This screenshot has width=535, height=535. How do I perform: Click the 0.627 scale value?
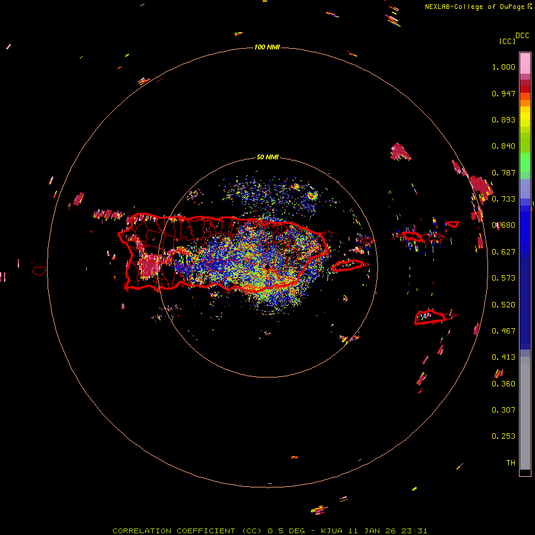coord(503,252)
